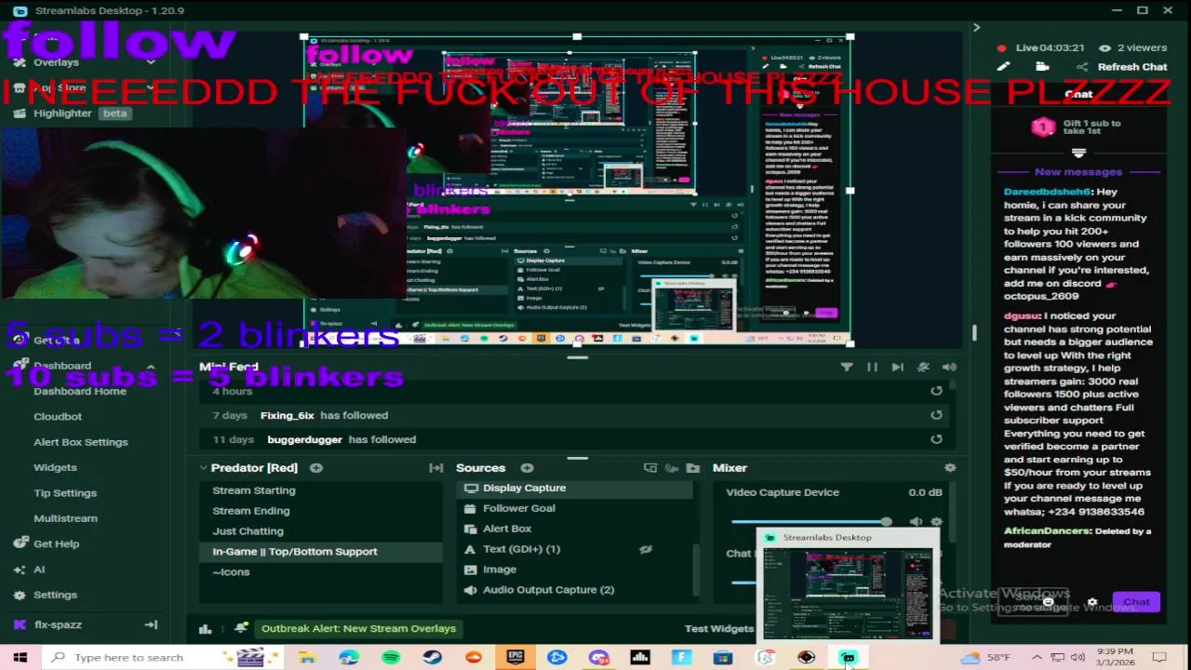Expand the gift sub leaderboard arrow
This screenshot has height=670, width=1191.
point(1078,153)
